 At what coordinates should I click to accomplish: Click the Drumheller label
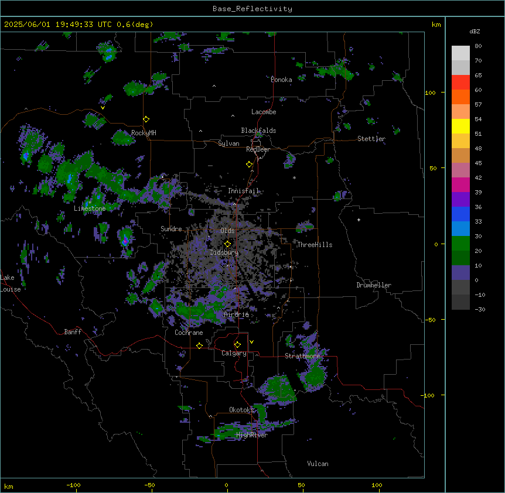tap(374, 285)
